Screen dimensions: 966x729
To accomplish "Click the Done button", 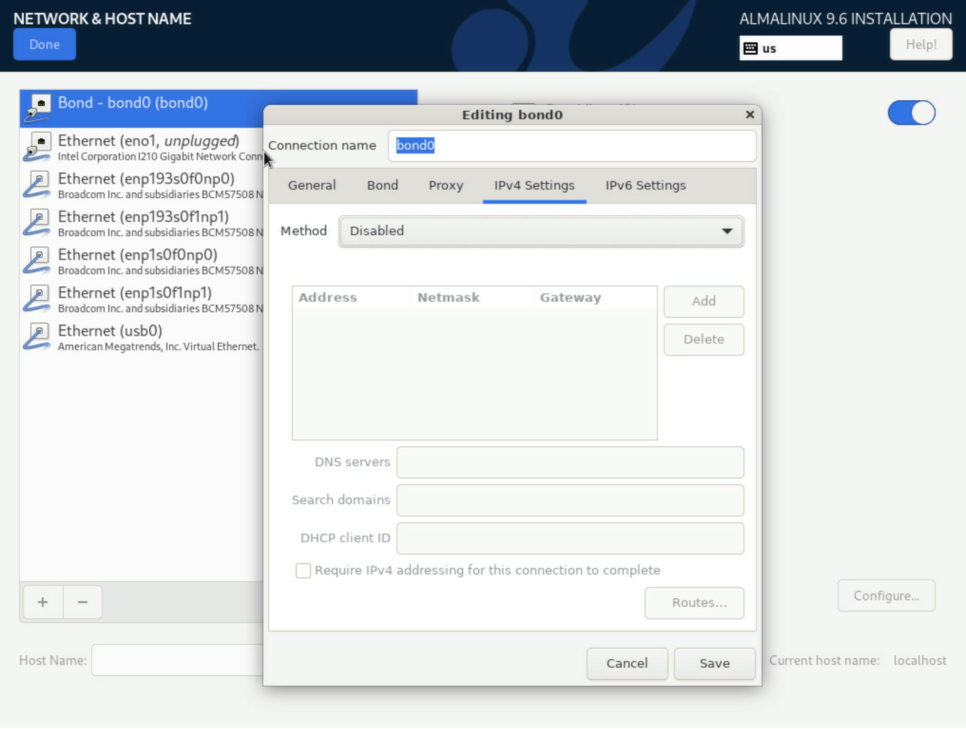I will point(45,45).
